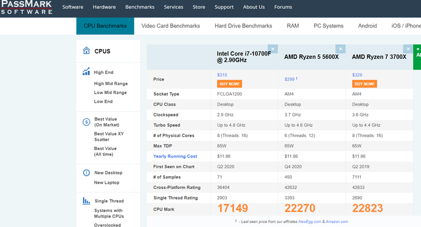
Task: Remove AMD Ryzen 7 3700X from comparison
Action: click(408, 49)
